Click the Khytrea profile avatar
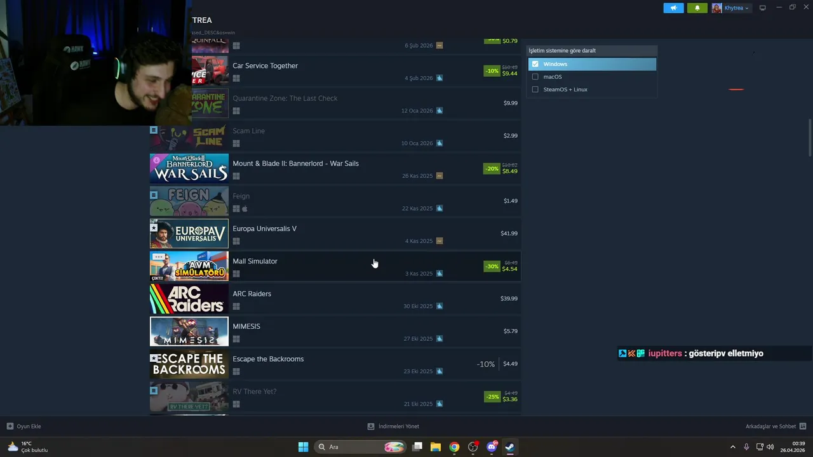813x457 pixels. (x=716, y=8)
